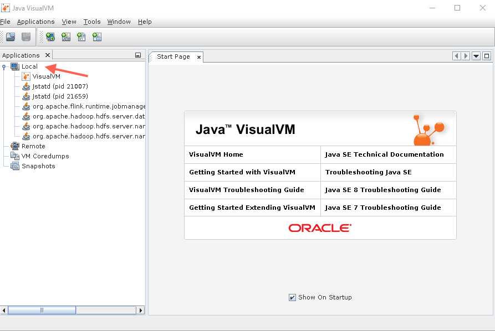Viewport: 495px width, 331px height.
Task: Click the Java icon of flink jobmanager entry
Action: (x=26, y=106)
